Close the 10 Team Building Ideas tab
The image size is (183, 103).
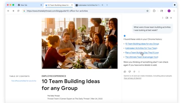tap(72, 5)
